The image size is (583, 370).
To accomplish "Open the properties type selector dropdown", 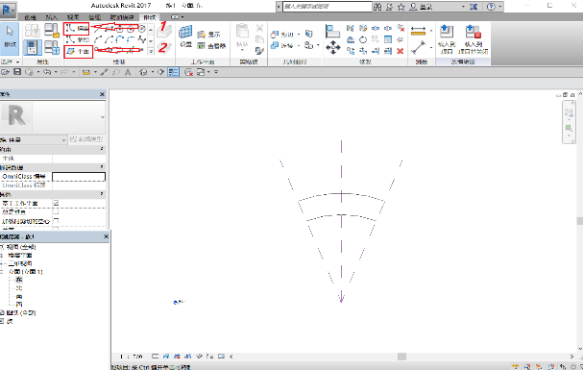I will click(x=102, y=117).
